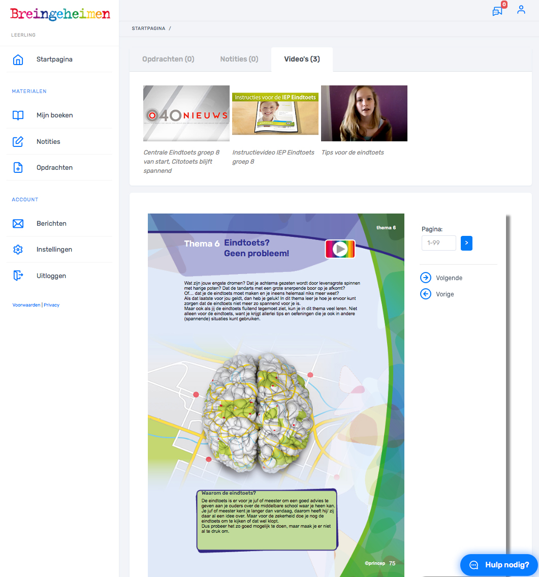539x577 pixels.
Task: Click the Instellingen gear icon
Action: [x=18, y=250]
